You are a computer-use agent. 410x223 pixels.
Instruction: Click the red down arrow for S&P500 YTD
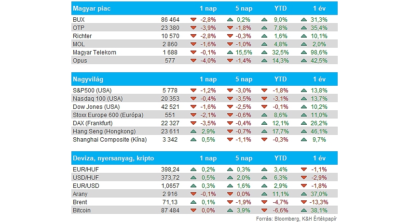coord(264,91)
